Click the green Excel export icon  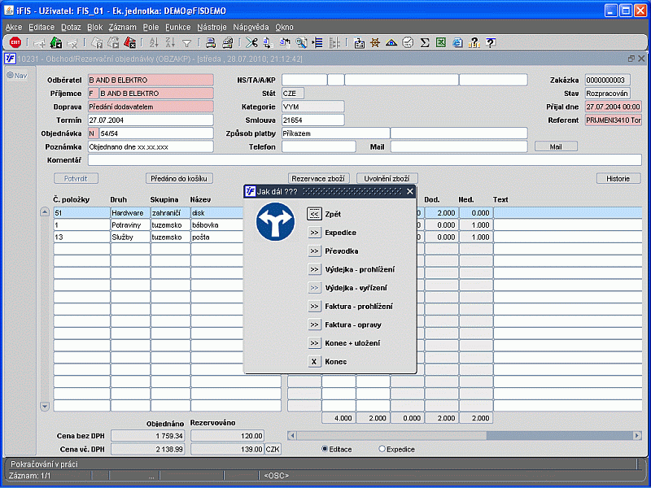click(441, 43)
